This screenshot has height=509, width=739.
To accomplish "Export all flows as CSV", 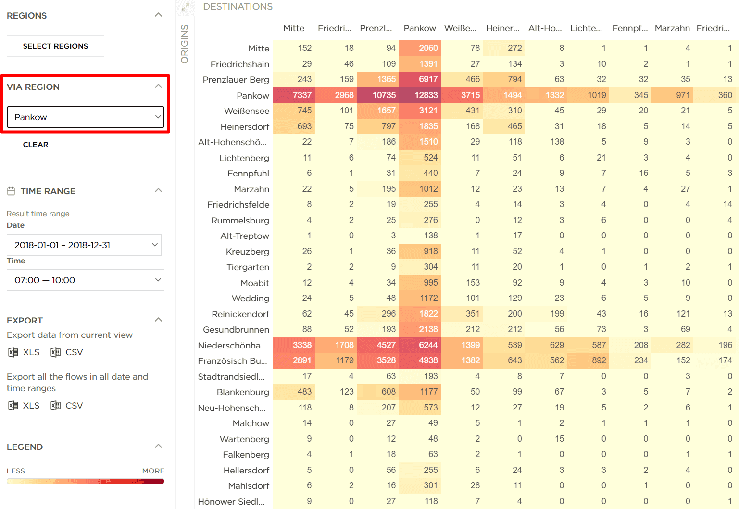I will click(67, 406).
